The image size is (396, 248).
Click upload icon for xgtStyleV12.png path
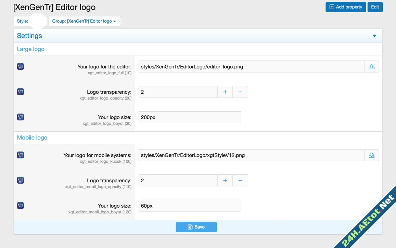click(x=371, y=155)
